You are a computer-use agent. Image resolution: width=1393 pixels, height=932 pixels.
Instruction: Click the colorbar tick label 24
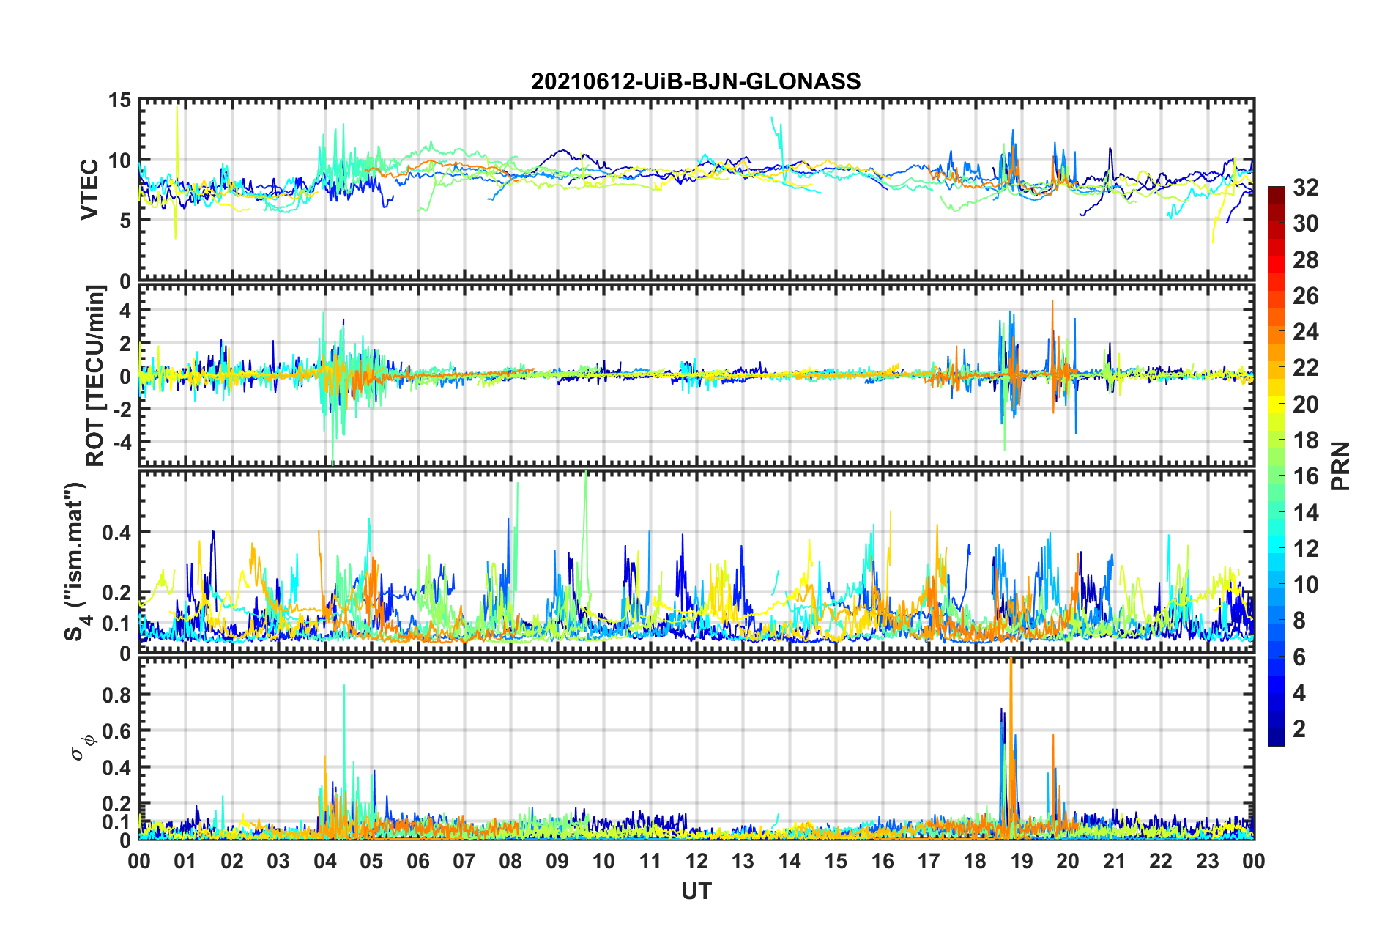pyautogui.click(x=1306, y=332)
